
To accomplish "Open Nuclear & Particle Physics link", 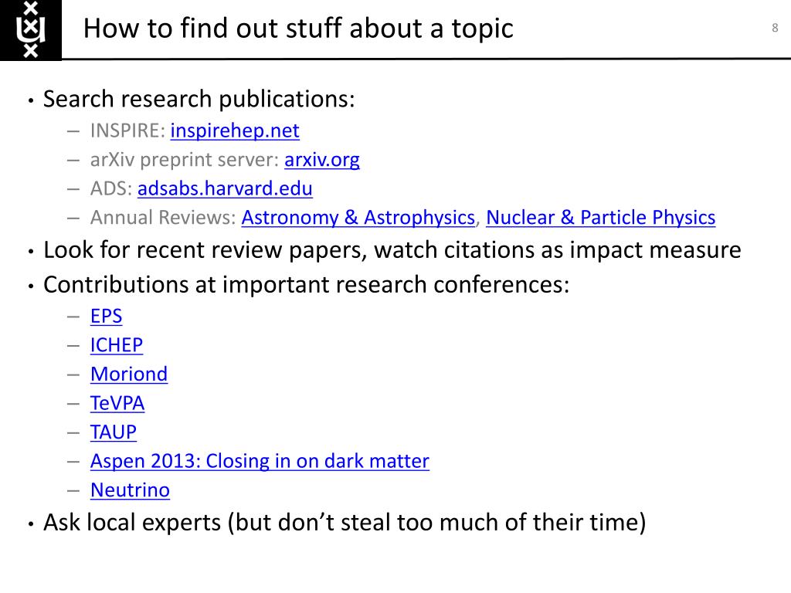I will click(x=600, y=218).
